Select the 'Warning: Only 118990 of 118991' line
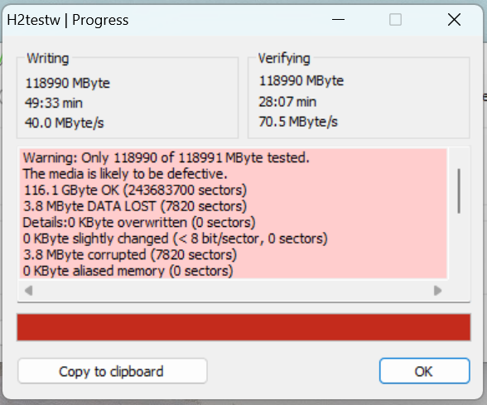Screen dimensions: 487x405 click(166, 157)
